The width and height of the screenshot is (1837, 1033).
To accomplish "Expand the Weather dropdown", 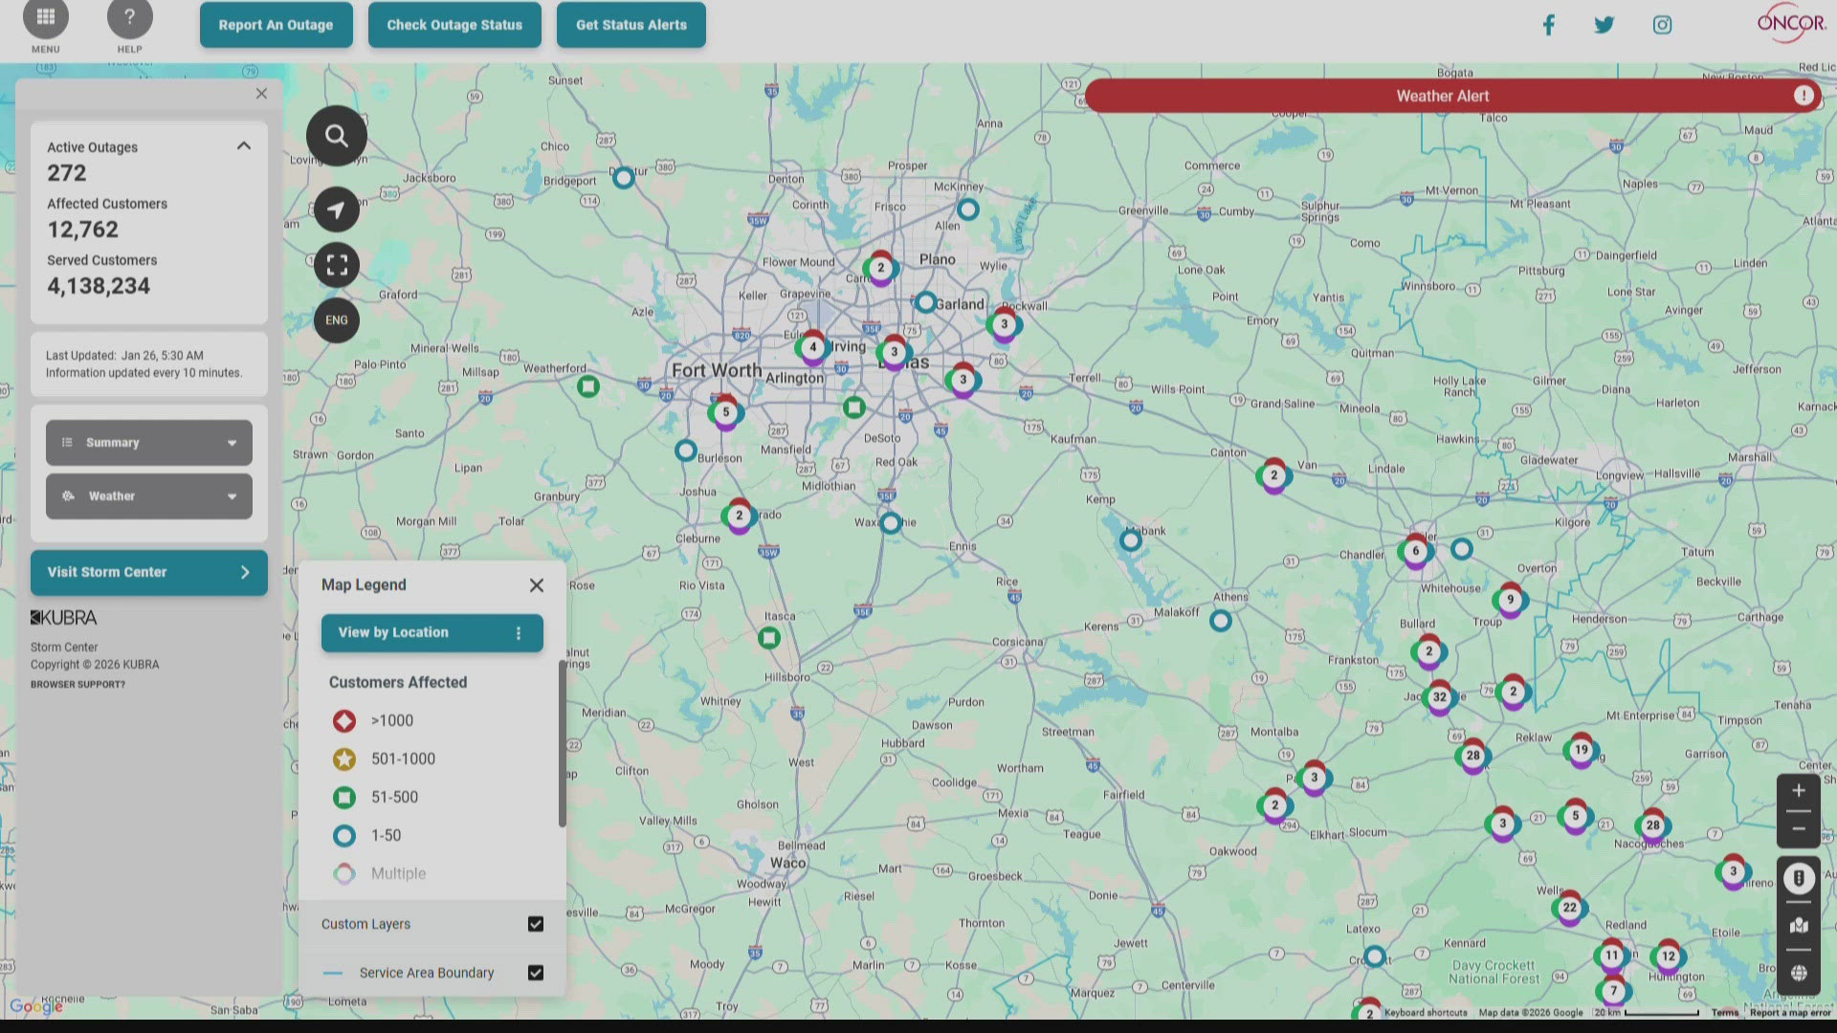I will pyautogui.click(x=148, y=495).
